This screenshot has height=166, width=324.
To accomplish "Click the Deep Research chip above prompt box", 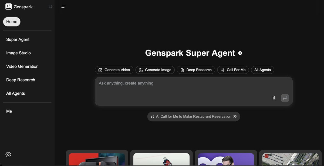I will [x=196, y=70].
